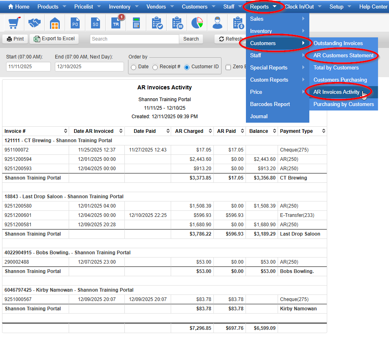
Task: Open the TR transfer icon with badge
Action: [116, 23]
